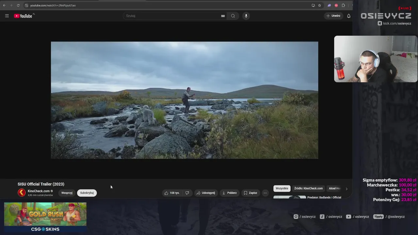Viewport: 418px width, 235px height.
Task: Click the install/cast screen icon in address bar
Action: coord(313,5)
